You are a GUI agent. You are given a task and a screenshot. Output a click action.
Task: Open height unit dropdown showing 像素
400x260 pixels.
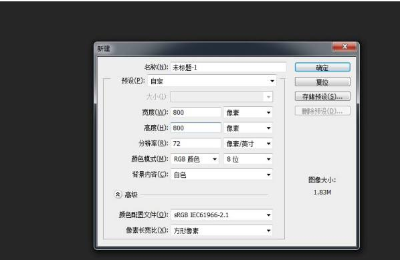click(x=248, y=128)
